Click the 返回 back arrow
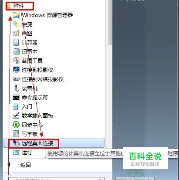 pyautogui.click(x=9, y=165)
